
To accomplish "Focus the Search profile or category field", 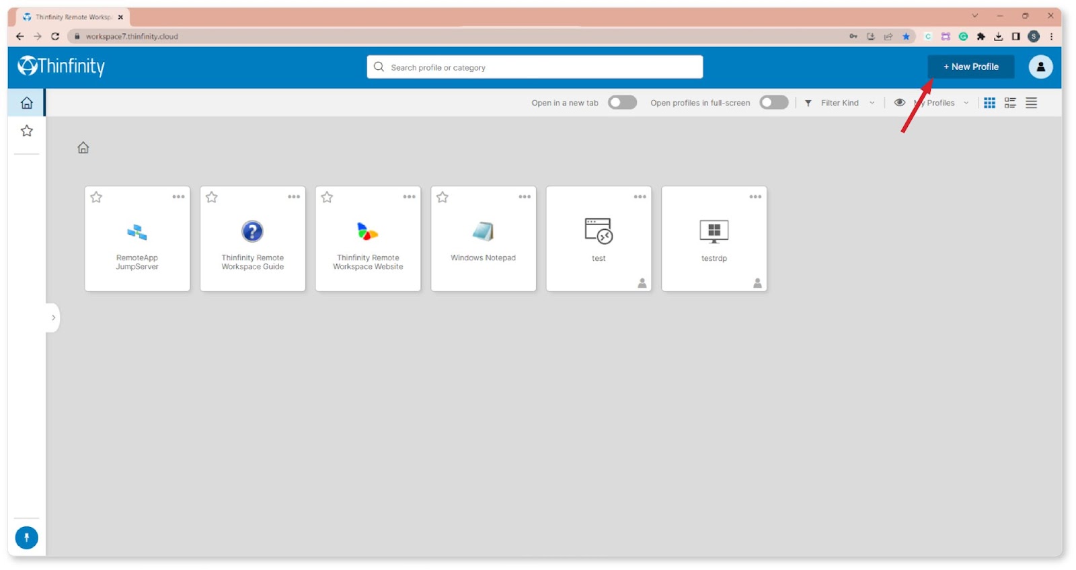I will [x=535, y=67].
